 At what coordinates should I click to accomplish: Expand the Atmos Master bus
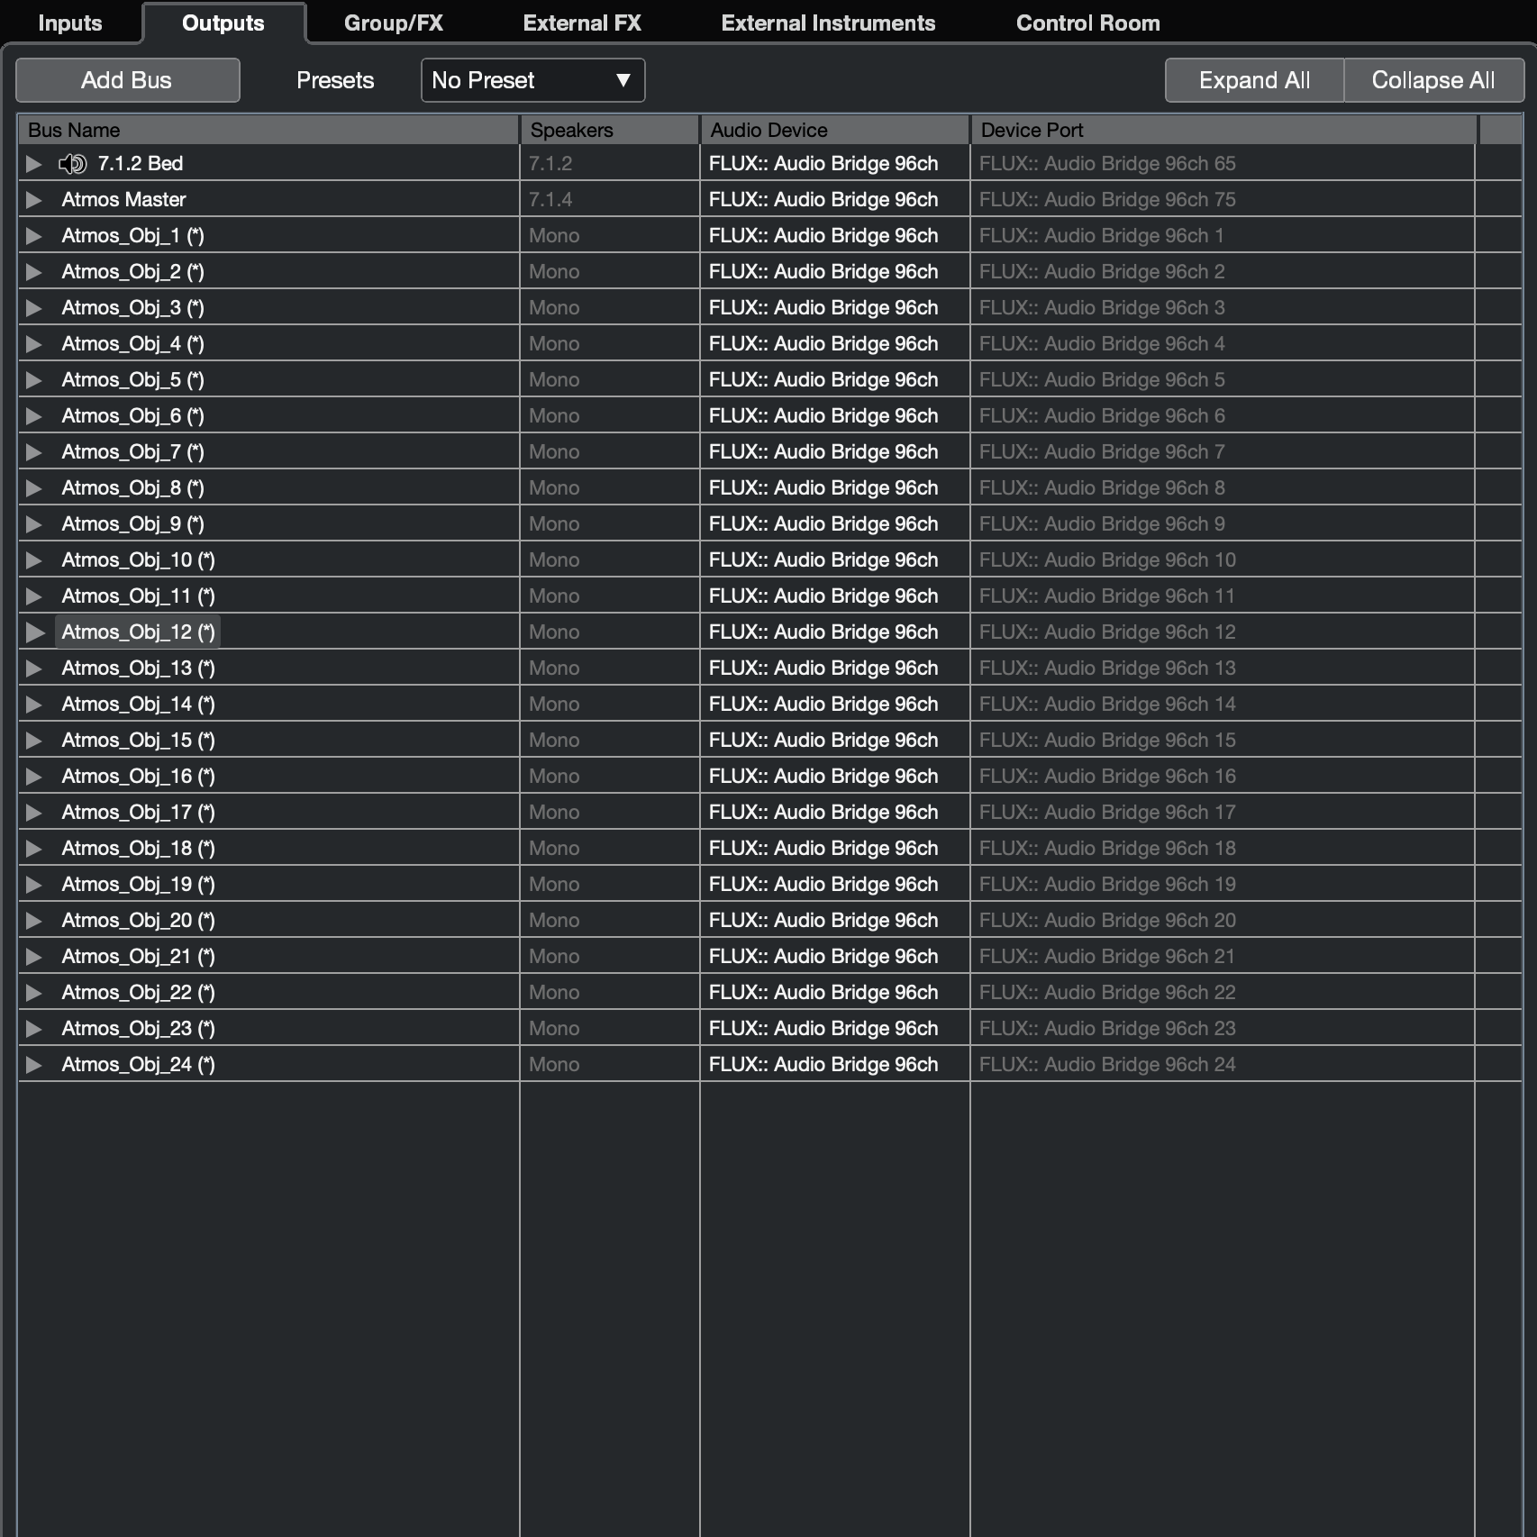34,200
